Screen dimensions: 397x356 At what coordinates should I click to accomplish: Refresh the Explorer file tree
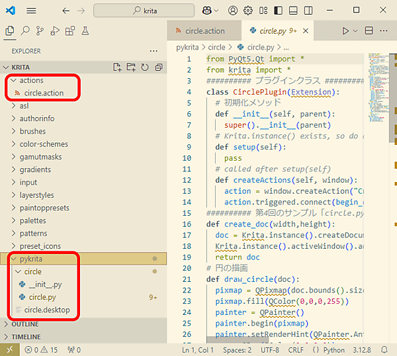[x=144, y=67]
